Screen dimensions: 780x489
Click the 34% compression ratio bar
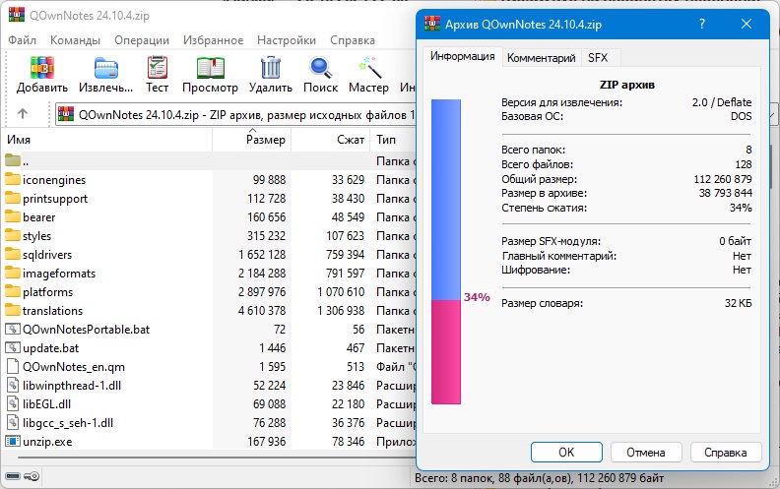(446, 252)
